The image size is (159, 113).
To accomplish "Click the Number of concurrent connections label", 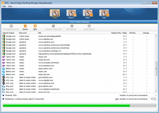I will pyautogui.click(x=134, y=95).
